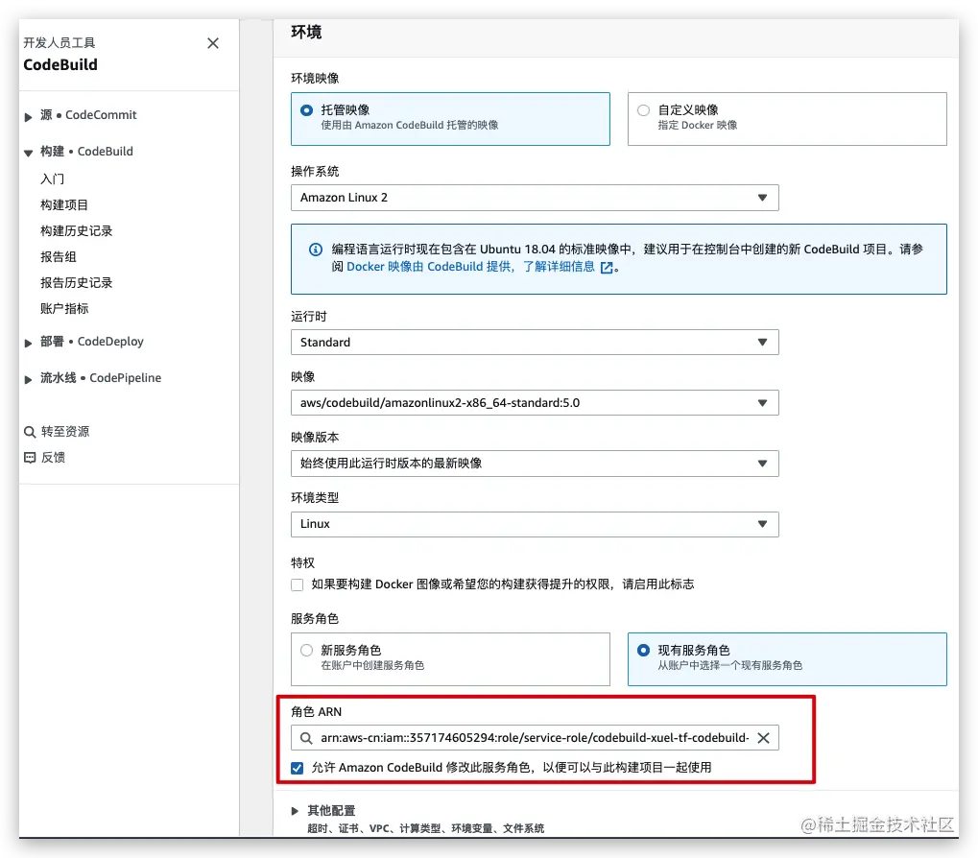The image size is (978, 858).
Task: Click the info icon in the Ubuntu notice
Action: pyautogui.click(x=316, y=250)
